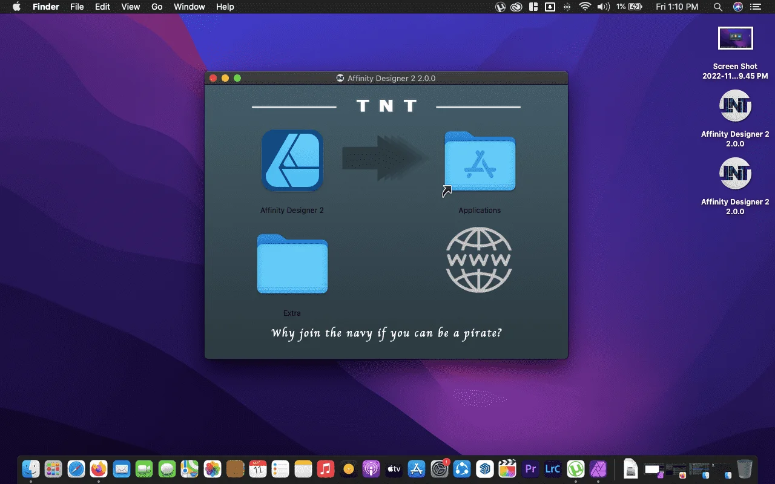Image resolution: width=775 pixels, height=484 pixels.
Task: Open the Extra folder
Action: point(292,264)
